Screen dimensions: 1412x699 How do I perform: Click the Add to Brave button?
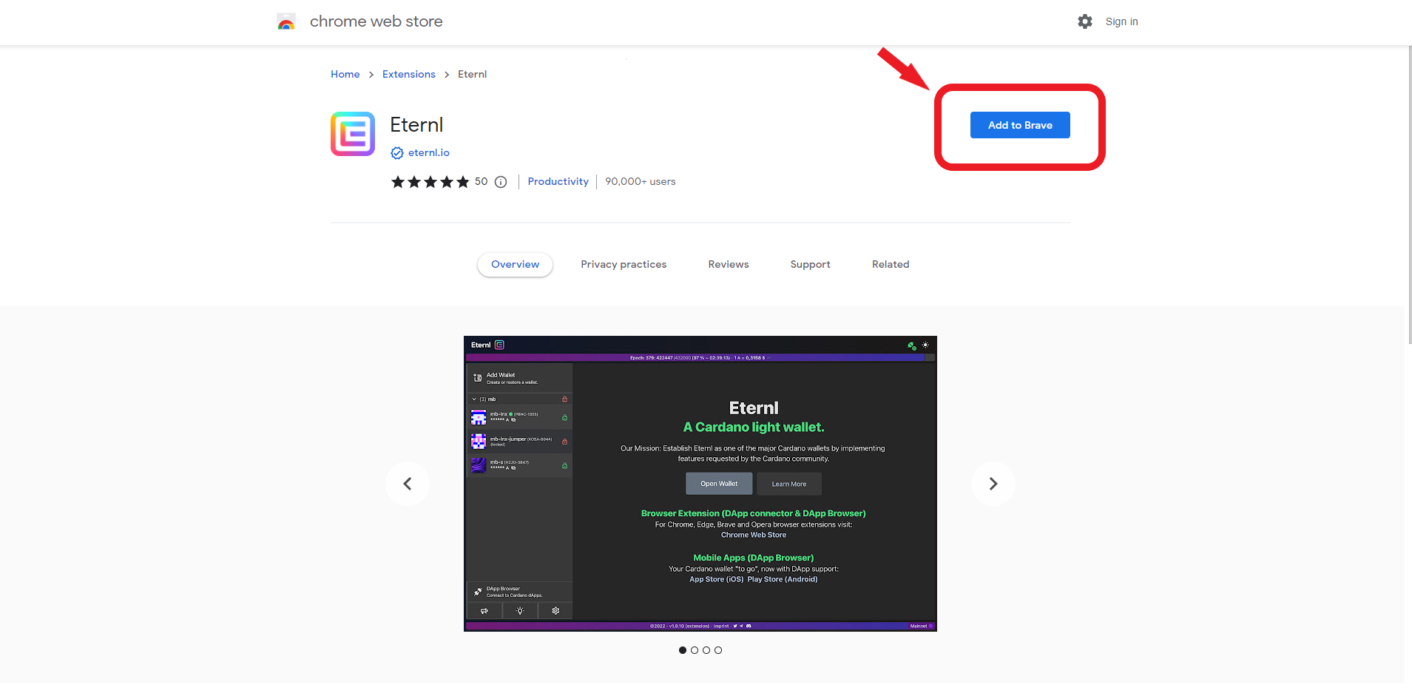(1020, 125)
